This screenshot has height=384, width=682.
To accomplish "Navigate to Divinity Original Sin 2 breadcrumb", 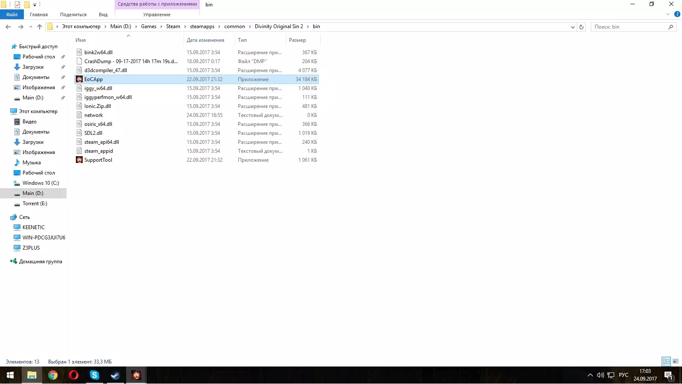I will coord(279,27).
